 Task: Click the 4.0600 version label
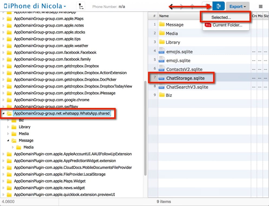(x=8, y=202)
